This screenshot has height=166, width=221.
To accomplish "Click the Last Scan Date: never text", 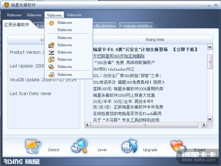I will click(30, 93).
